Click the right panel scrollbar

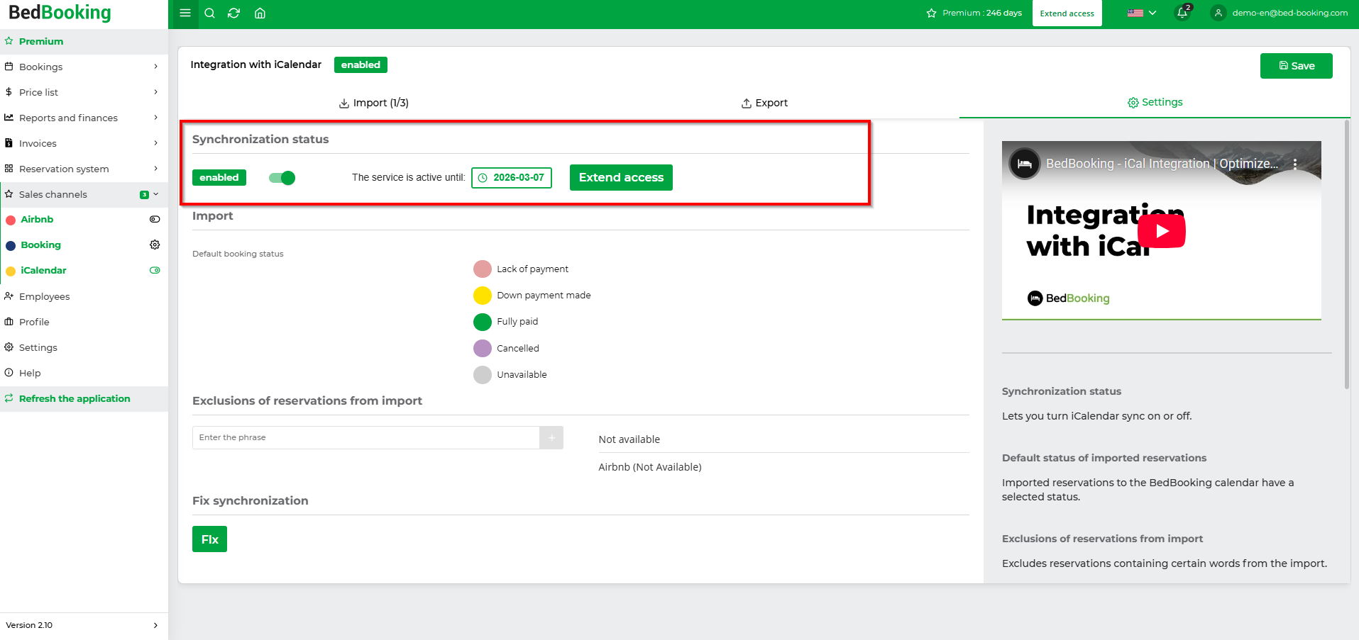coord(1346,254)
